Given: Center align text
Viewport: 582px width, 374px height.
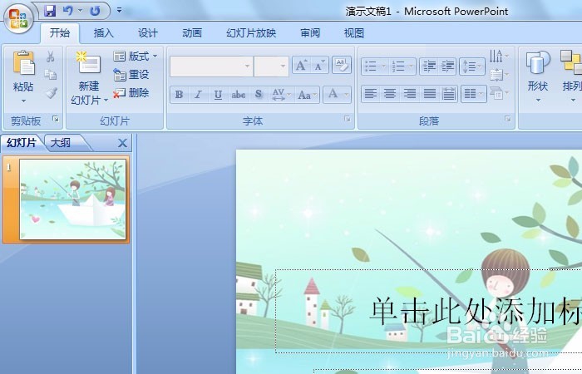Looking at the screenshot, I should click(390, 94).
